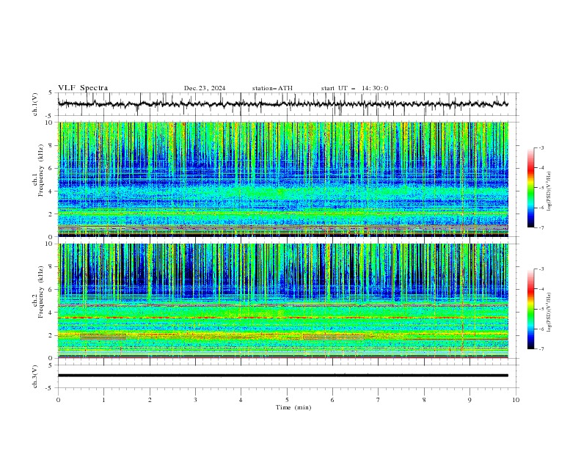Click the time axis tick label '0'

(58, 400)
